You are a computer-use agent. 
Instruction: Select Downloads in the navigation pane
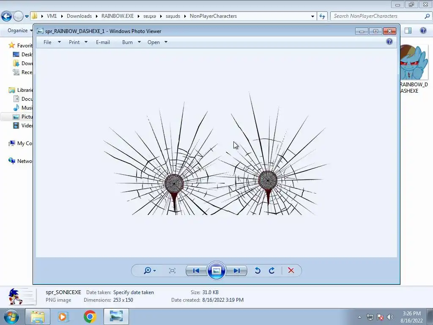23,63
